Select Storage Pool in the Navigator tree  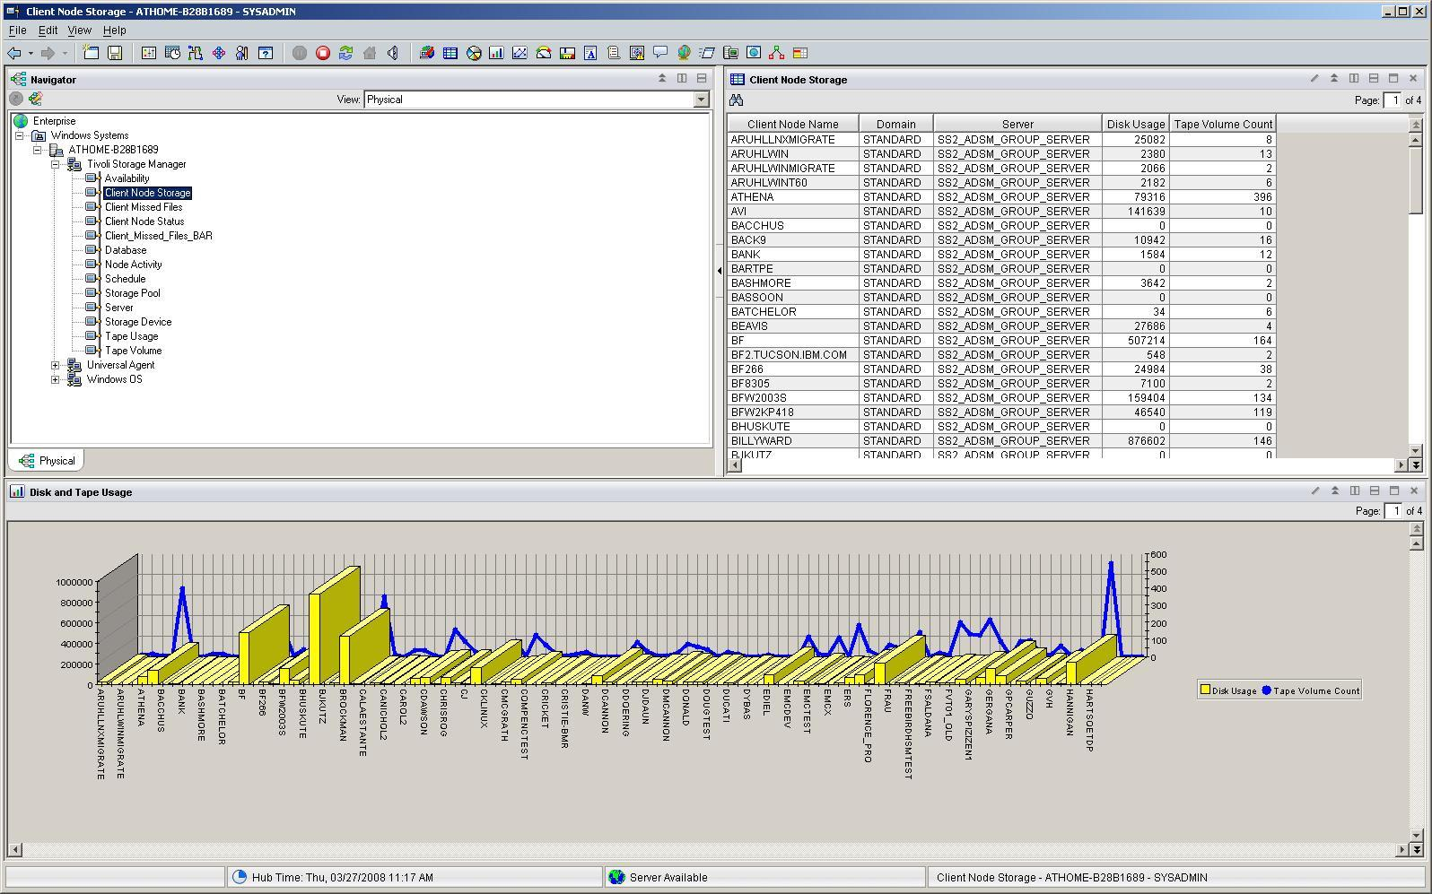tap(133, 293)
